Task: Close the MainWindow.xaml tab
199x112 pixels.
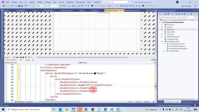Action: click(123, 11)
